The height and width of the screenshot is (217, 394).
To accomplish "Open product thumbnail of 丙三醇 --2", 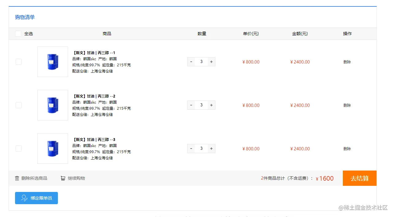I will [x=53, y=105].
